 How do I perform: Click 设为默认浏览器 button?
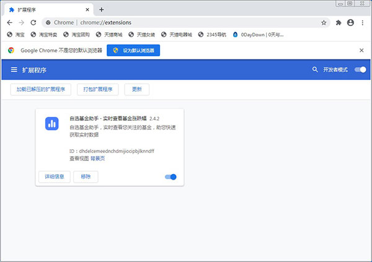133,50
